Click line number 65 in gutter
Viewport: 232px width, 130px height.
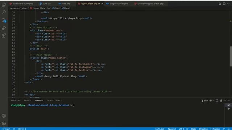[x=13, y=49]
